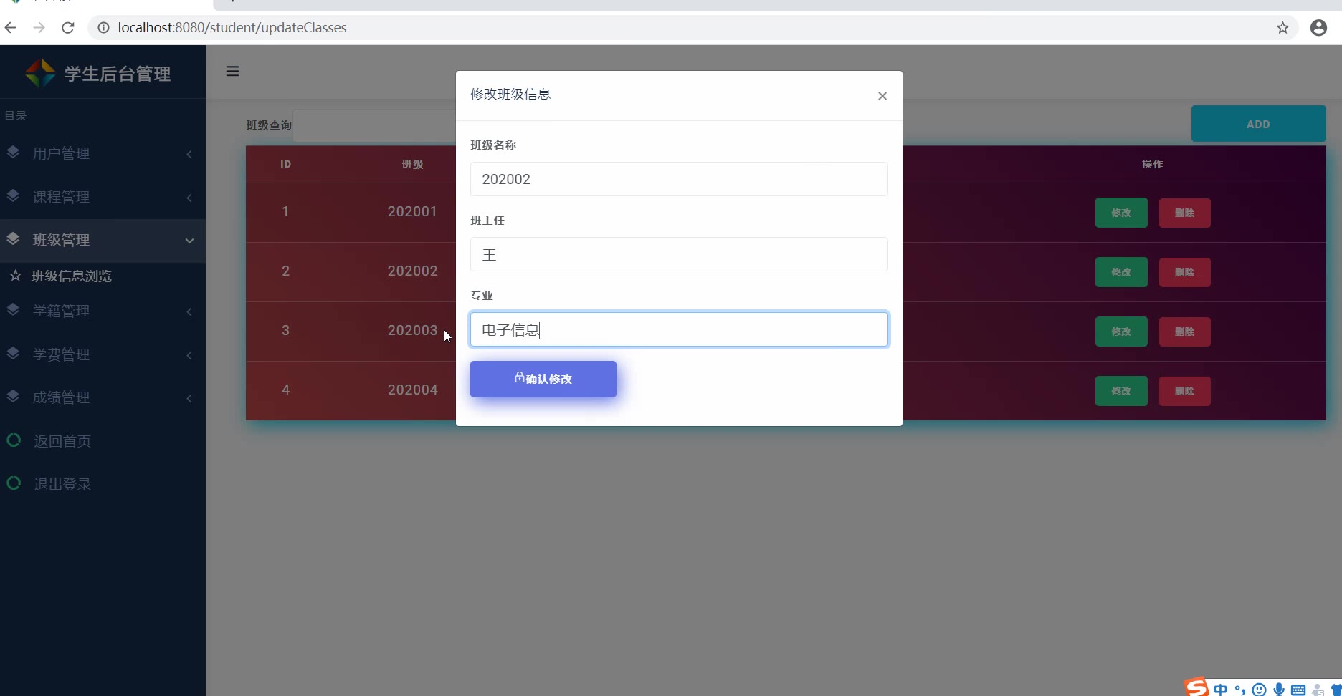This screenshot has width=1342, height=696.
Task: Open the 学费管理 sidebar menu
Action: [103, 354]
